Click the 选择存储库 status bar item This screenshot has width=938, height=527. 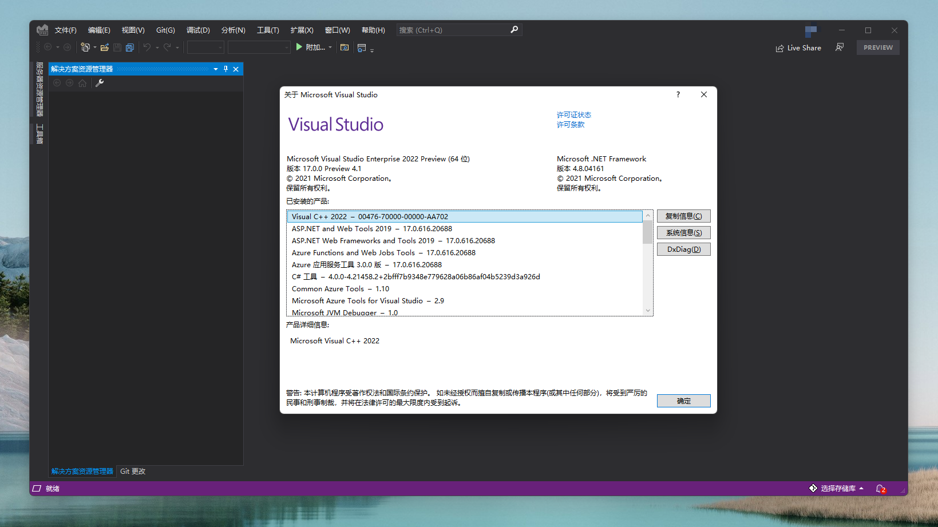836,489
